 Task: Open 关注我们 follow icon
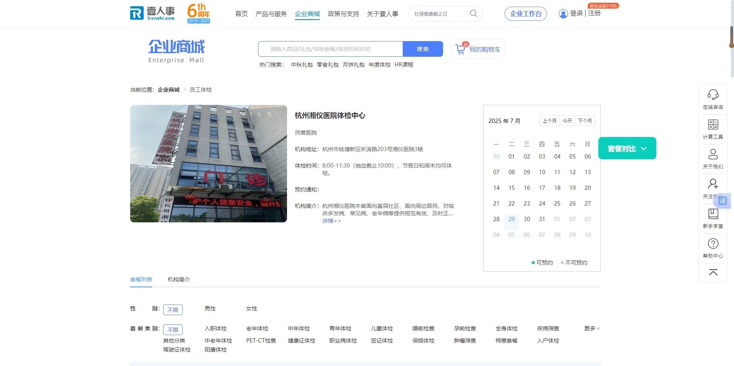[x=713, y=184]
